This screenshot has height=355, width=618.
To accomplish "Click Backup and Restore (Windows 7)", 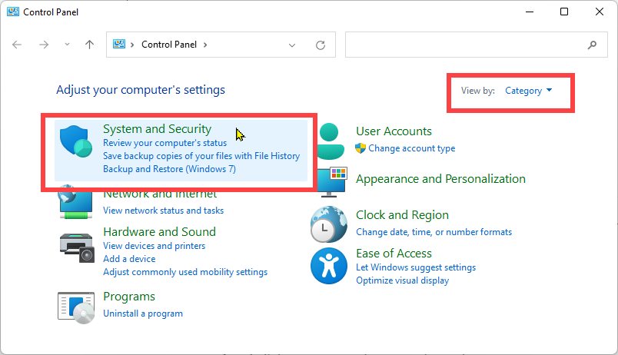I will (x=169, y=169).
